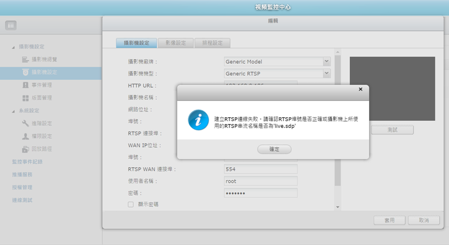Close the RTSP error dialog
449x245 pixels.
point(360,89)
